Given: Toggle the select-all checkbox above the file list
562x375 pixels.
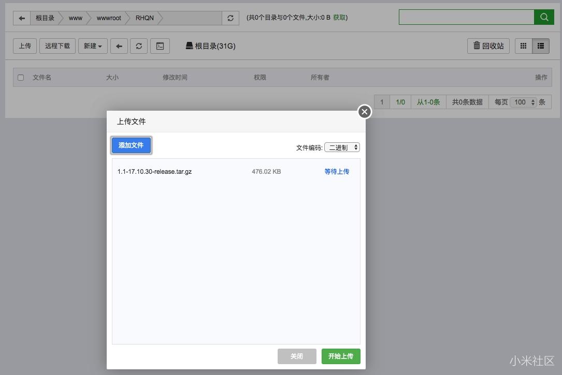Looking at the screenshot, I should [21, 77].
